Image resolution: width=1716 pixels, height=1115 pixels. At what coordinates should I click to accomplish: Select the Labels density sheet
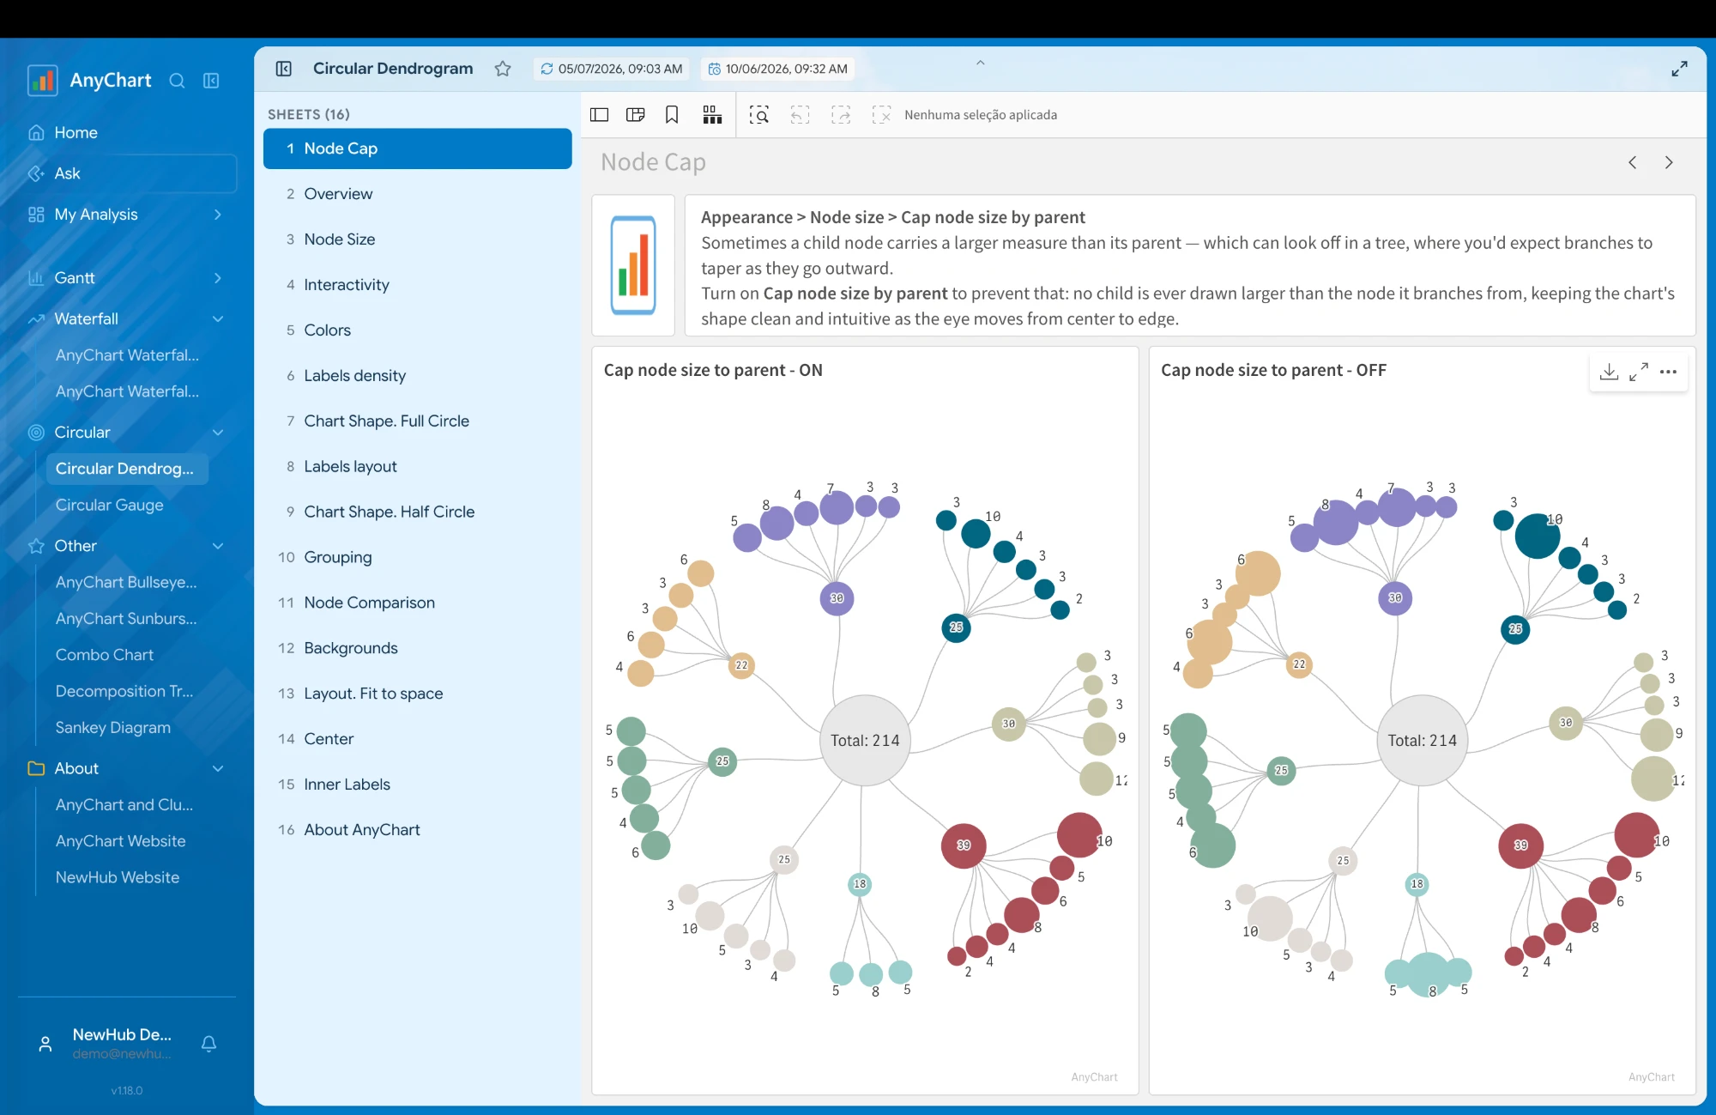(418, 376)
